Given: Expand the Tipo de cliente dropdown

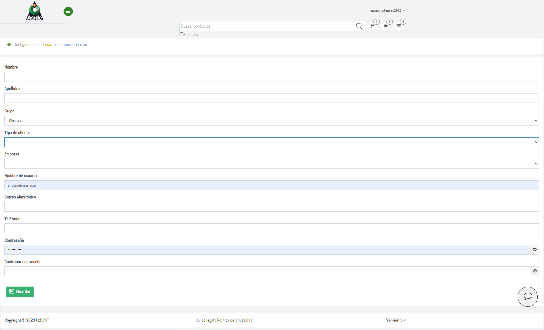Looking at the screenshot, I should (271, 142).
